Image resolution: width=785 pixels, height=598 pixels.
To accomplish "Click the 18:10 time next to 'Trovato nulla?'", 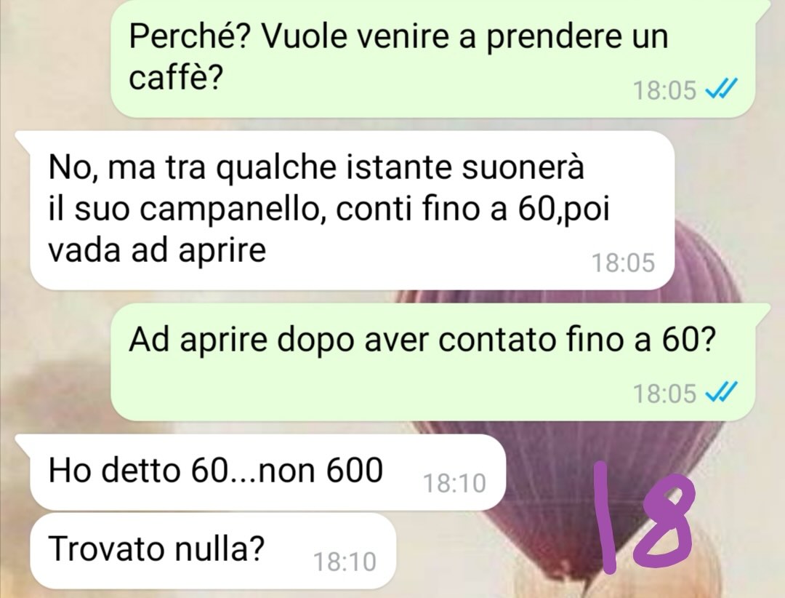I will (x=345, y=562).
